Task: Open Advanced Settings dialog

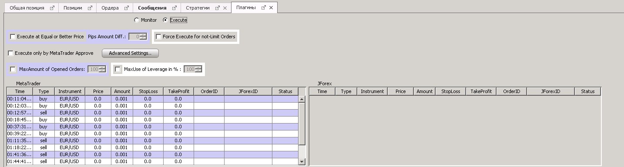Action: point(130,53)
